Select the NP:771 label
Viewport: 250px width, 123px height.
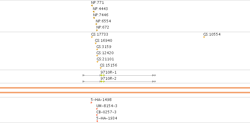pyautogui.click(x=98, y=3)
